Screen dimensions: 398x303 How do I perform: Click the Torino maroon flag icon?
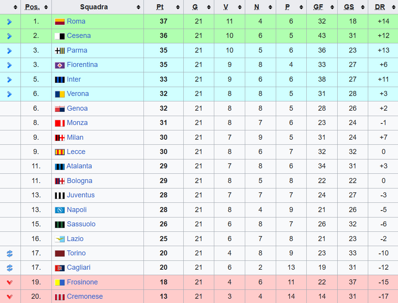click(60, 253)
